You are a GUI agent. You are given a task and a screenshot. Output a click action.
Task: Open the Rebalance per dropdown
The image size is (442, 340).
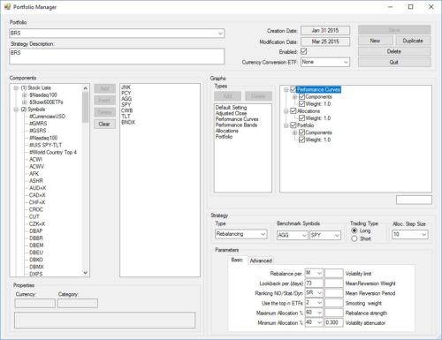point(319,273)
